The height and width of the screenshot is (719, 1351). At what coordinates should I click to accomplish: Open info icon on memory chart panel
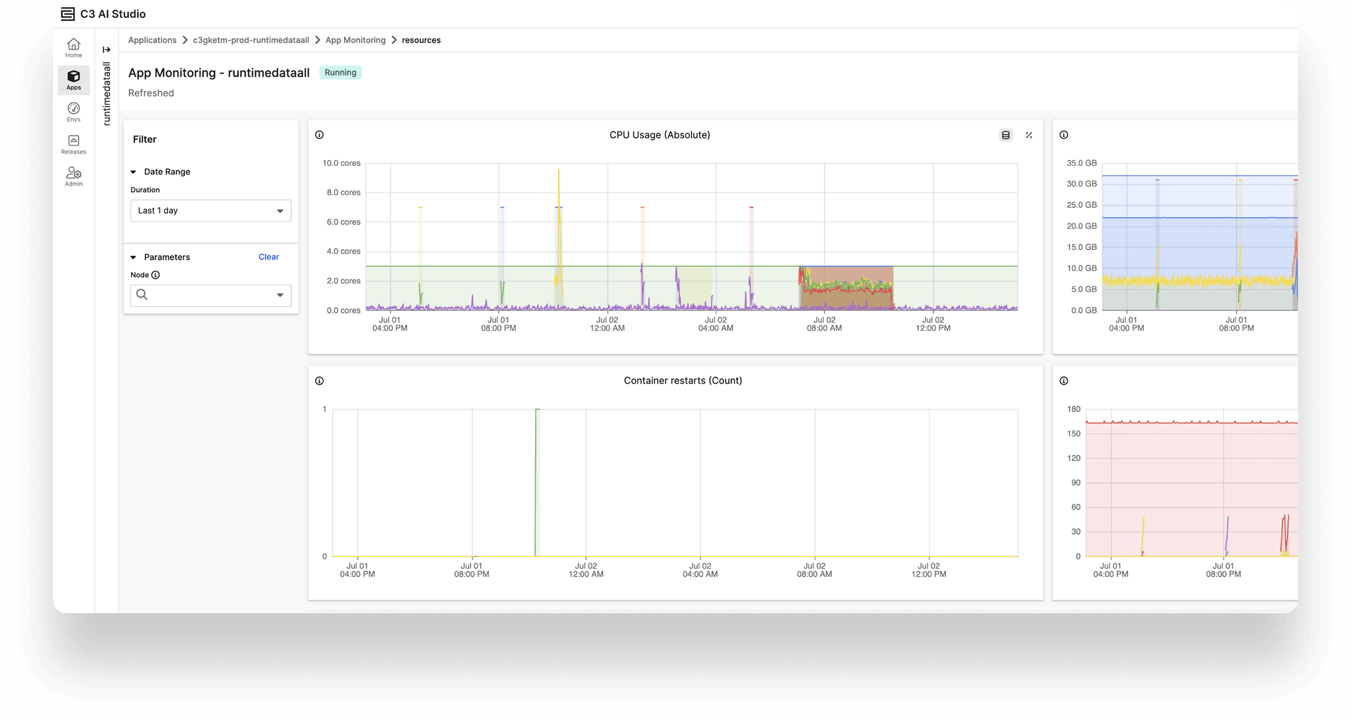pos(1064,135)
